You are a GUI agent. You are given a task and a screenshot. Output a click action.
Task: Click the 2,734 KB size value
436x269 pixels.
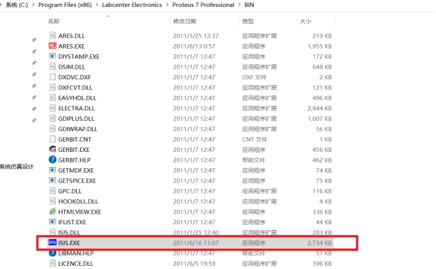click(x=319, y=243)
